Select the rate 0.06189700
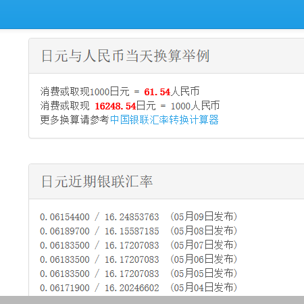304x304 pixels. [x=65, y=231]
